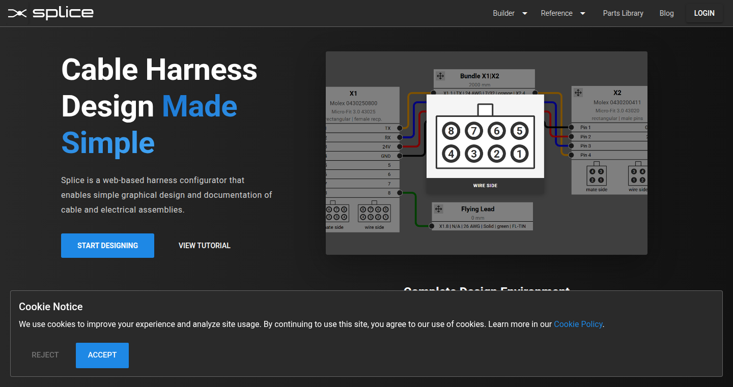Click the Splice logo in the header
Screen dimensions: 733x387
51,13
